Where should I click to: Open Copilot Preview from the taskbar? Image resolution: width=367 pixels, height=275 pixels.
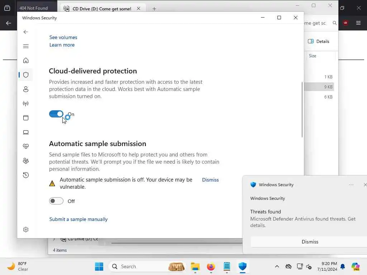[356, 266]
